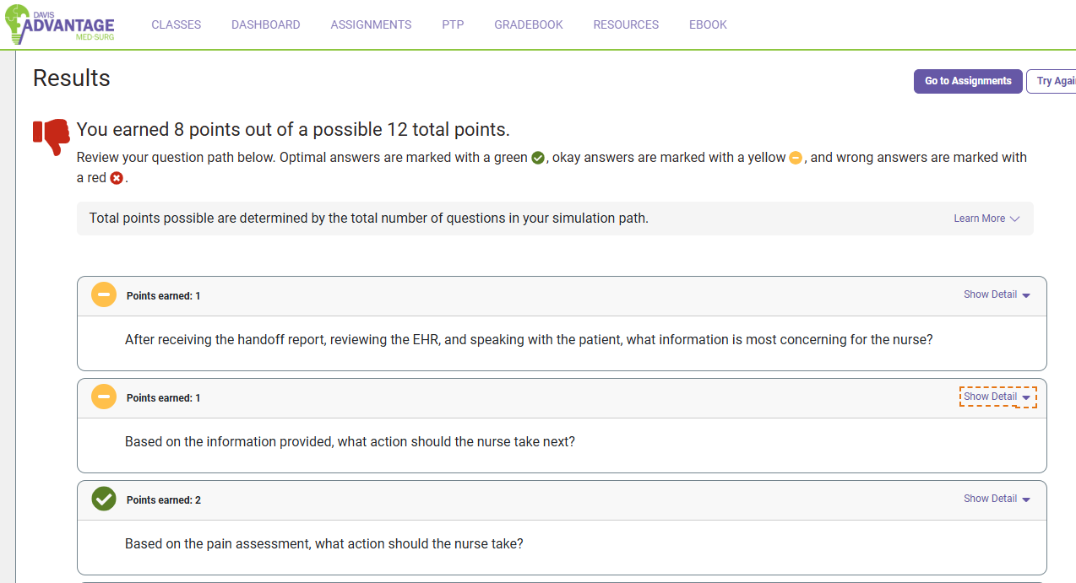Click the yellow okay icon on first question
1076x583 pixels.
[x=104, y=295]
